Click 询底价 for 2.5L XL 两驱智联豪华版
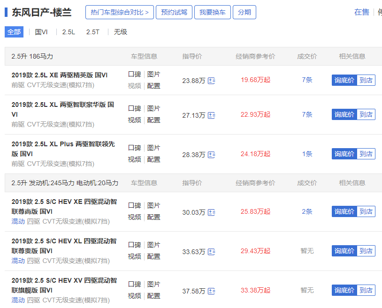 click(344, 114)
